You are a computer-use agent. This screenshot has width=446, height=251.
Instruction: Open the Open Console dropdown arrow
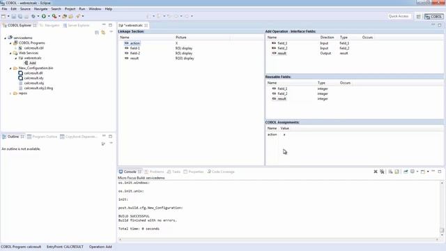tap(428, 172)
